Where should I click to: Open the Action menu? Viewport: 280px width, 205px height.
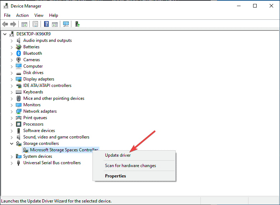point(22,15)
